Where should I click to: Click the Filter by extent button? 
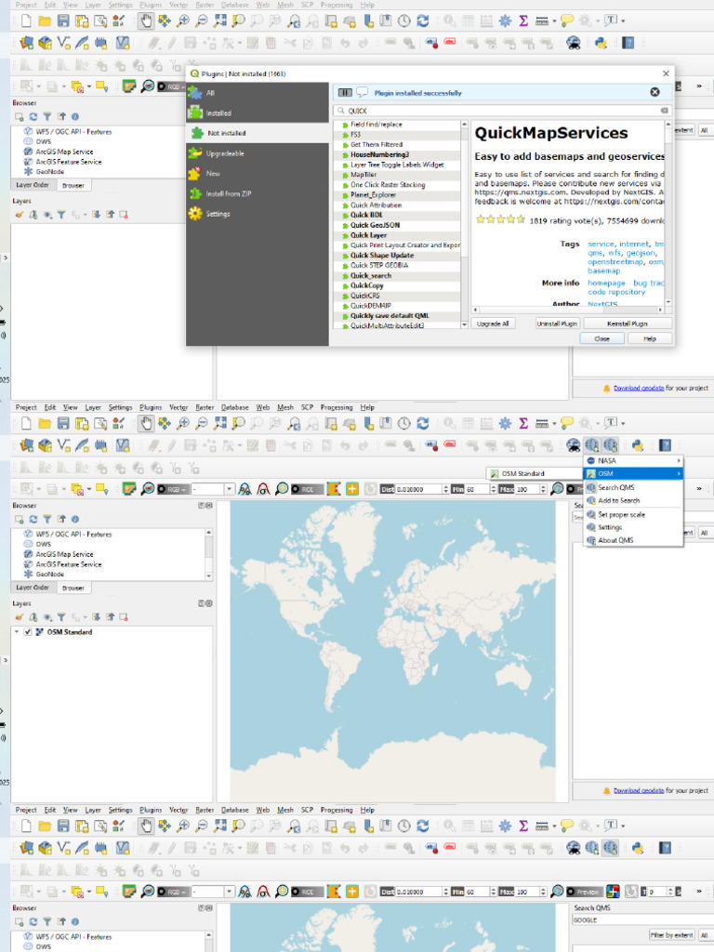point(671,935)
